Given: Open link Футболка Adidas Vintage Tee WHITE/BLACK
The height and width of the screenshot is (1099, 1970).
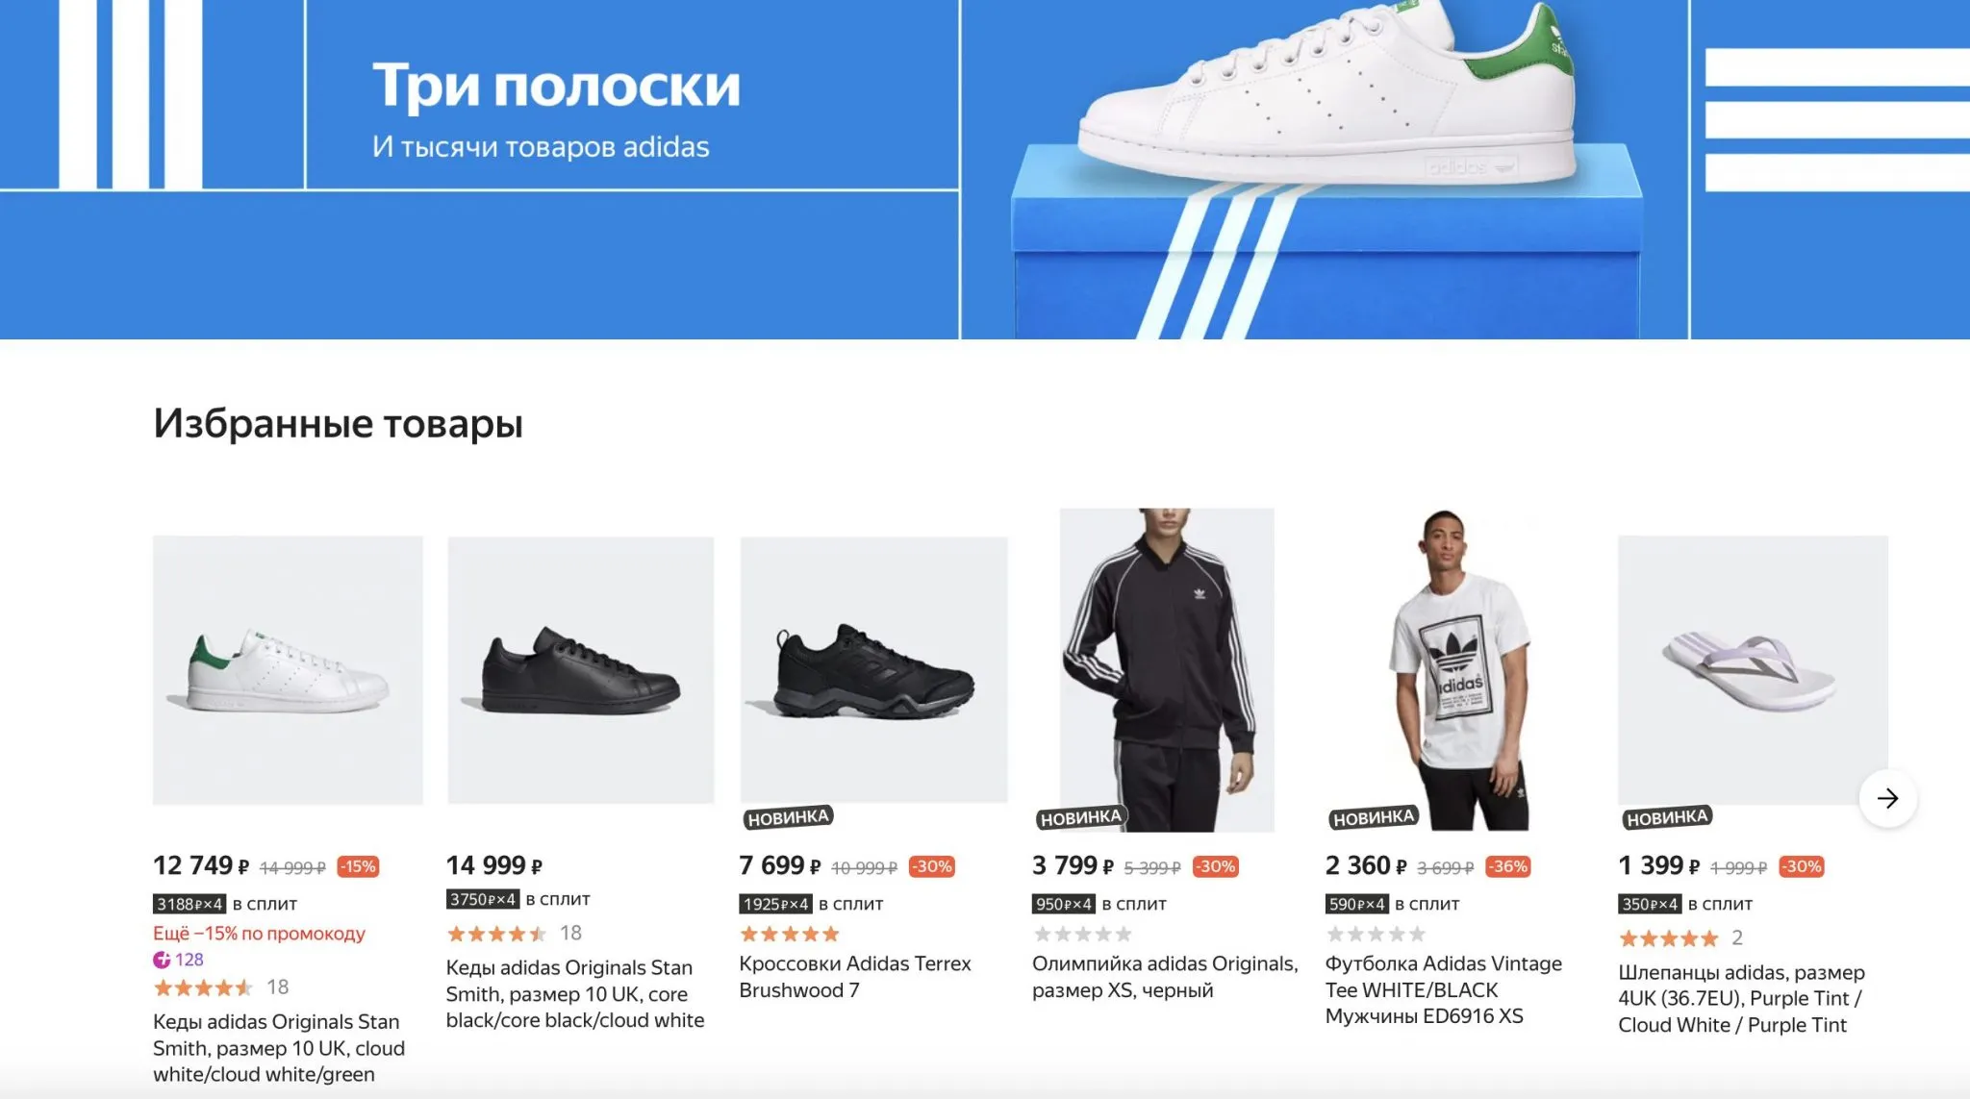Looking at the screenshot, I should (1444, 989).
